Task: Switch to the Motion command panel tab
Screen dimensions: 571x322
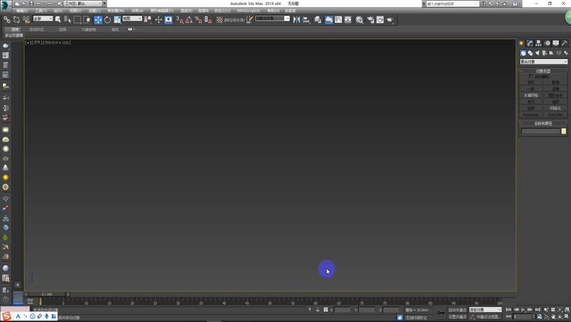Action: point(547,43)
